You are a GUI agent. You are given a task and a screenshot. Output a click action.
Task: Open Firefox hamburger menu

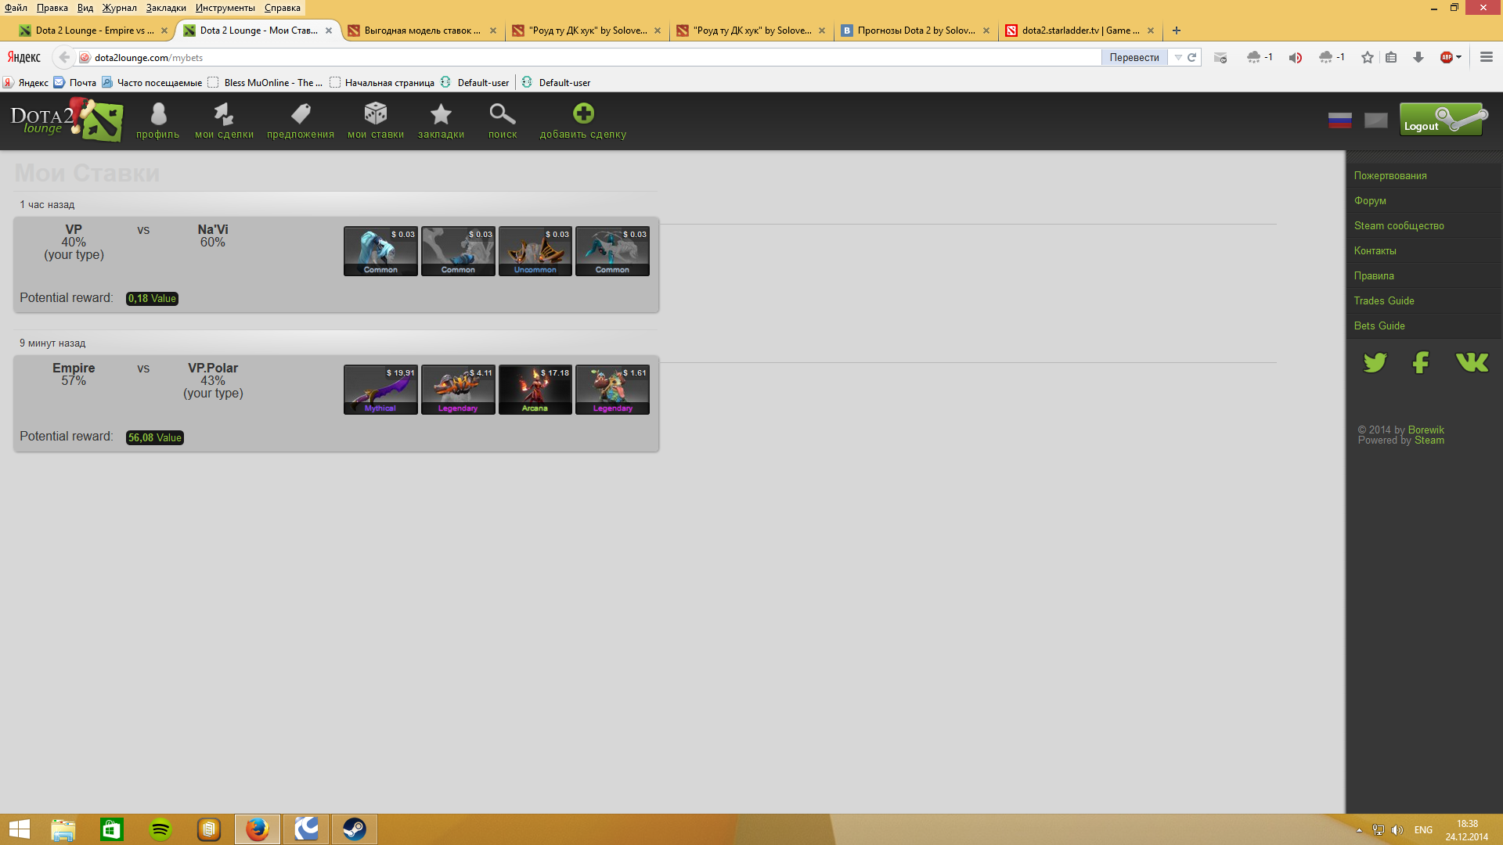coord(1487,57)
